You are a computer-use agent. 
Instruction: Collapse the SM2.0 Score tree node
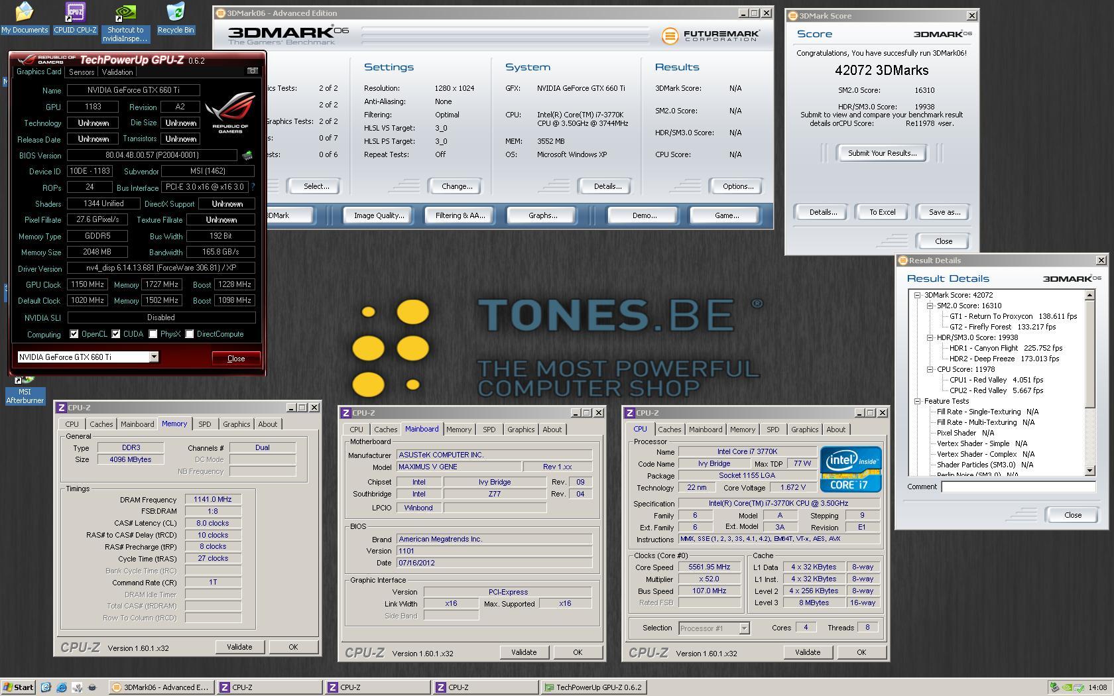tap(930, 306)
